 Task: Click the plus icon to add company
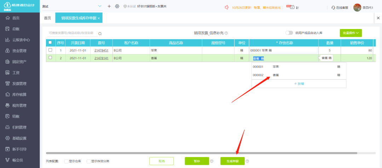pos(109,6)
